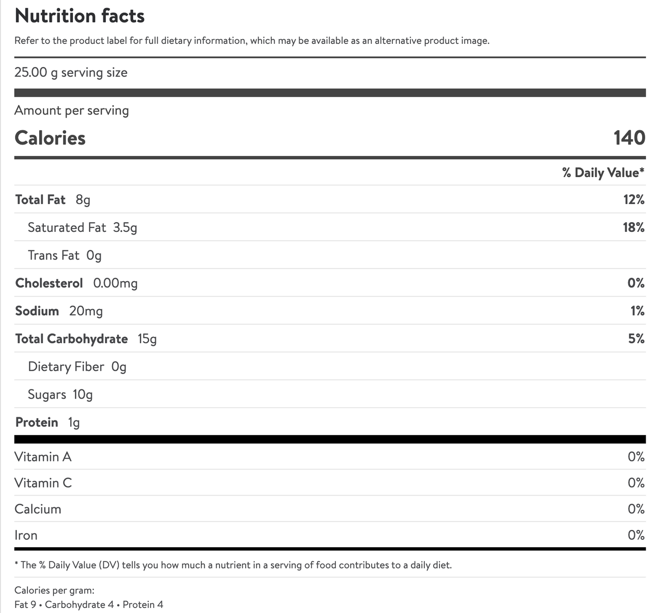Click the Dietary Fiber 0g entry
Screen dimensions: 659x613
coord(77,367)
